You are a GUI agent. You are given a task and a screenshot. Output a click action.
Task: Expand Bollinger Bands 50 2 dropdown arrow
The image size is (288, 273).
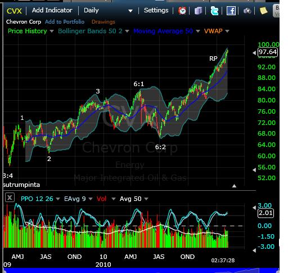[x=127, y=31]
